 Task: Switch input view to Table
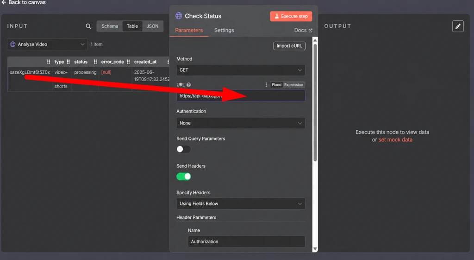coord(132,26)
